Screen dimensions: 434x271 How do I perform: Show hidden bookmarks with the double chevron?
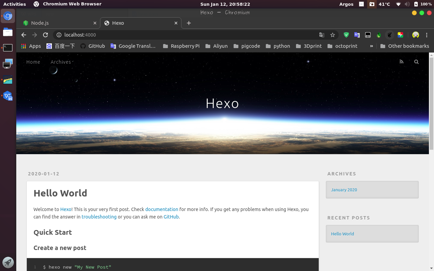pos(372,46)
